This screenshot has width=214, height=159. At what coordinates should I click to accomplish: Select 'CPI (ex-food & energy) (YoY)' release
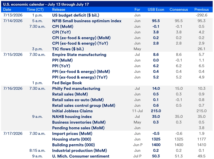[80, 43]
